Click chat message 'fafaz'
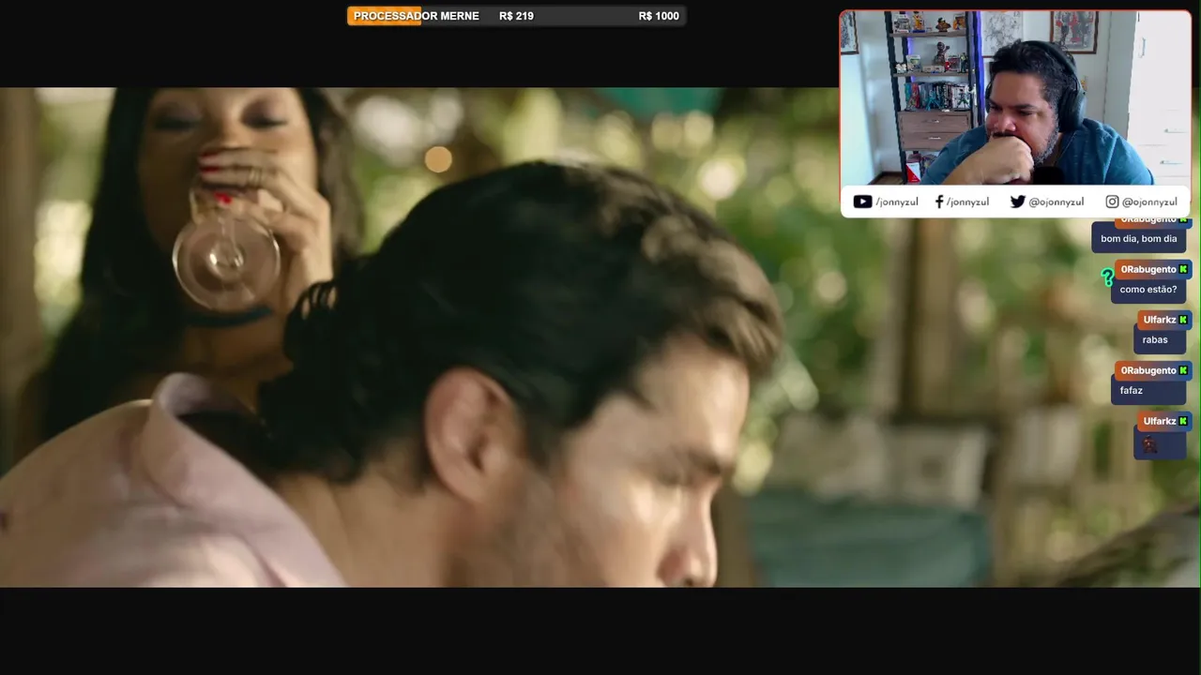The image size is (1201, 675). (1132, 391)
